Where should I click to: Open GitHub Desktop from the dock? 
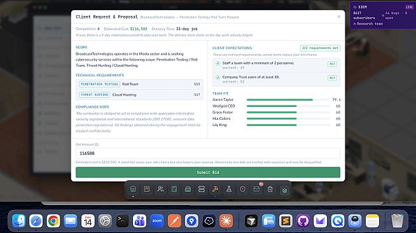point(303,221)
